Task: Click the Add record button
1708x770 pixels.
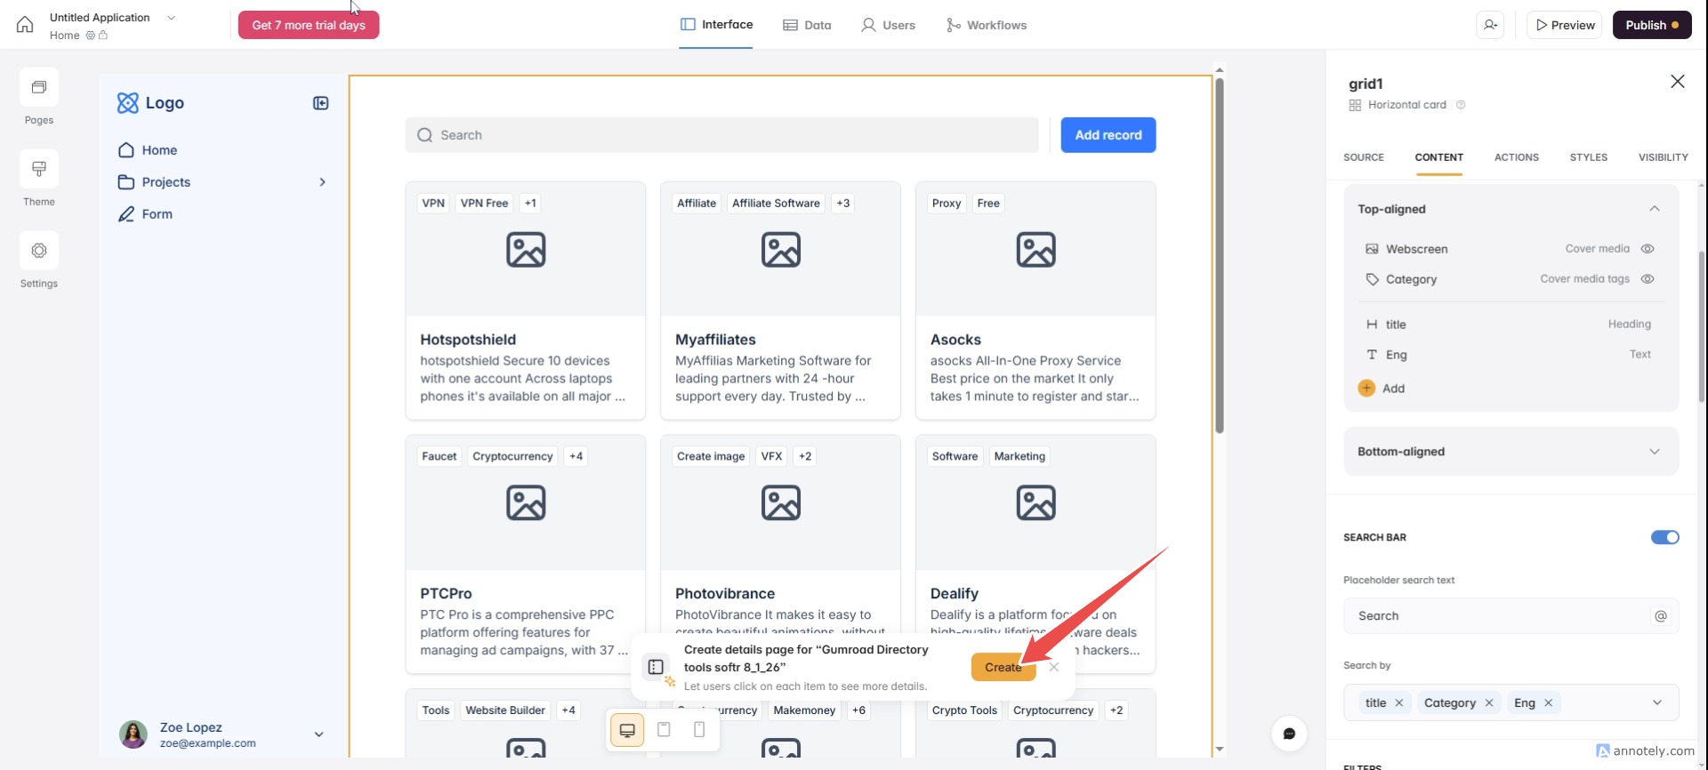Action: 1108,135
